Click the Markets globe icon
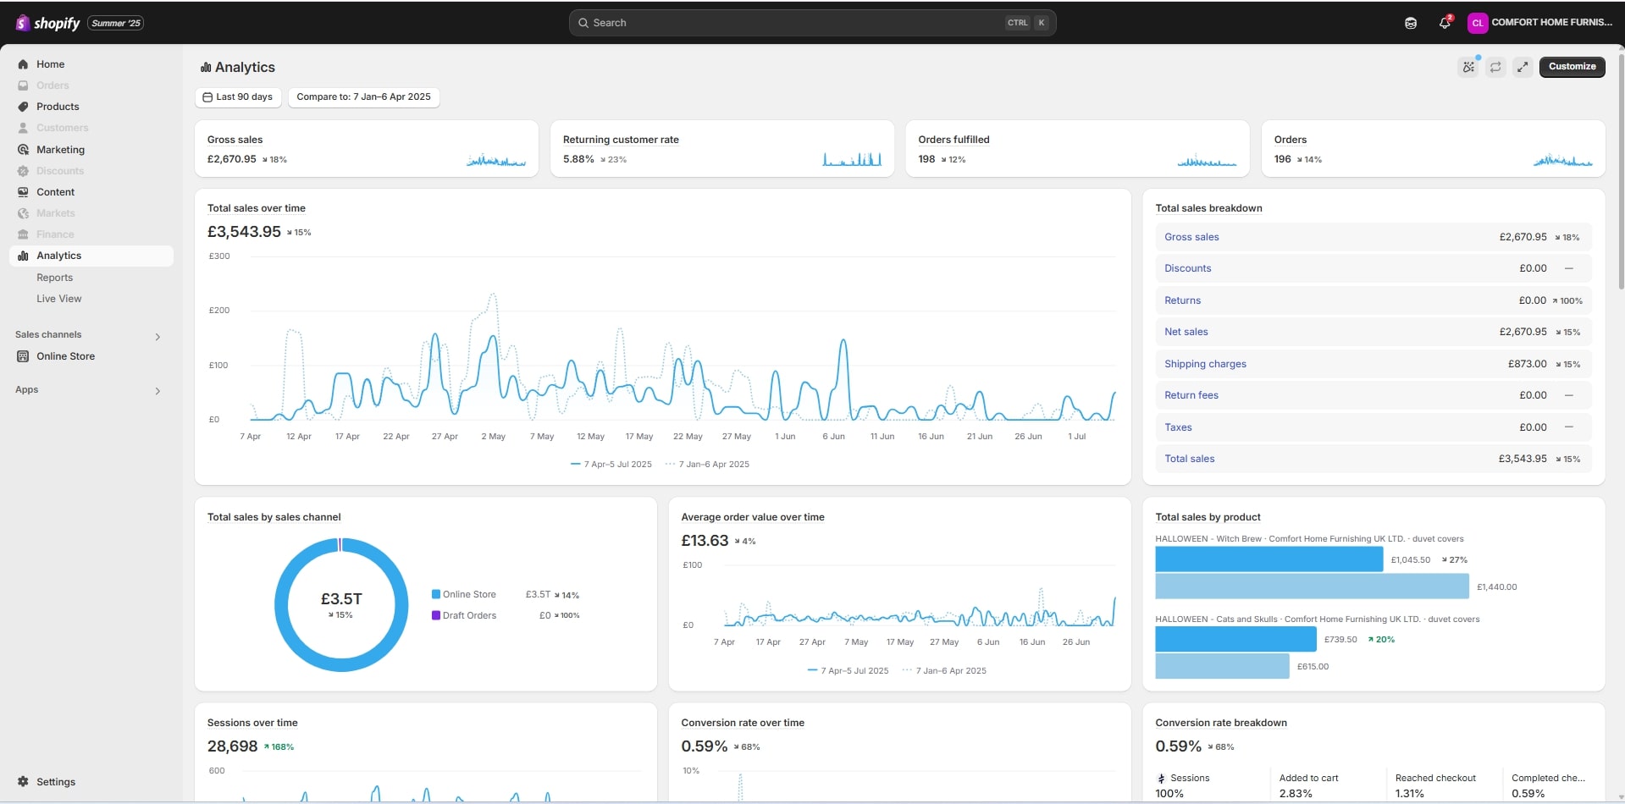The width and height of the screenshot is (1625, 804). click(x=23, y=213)
